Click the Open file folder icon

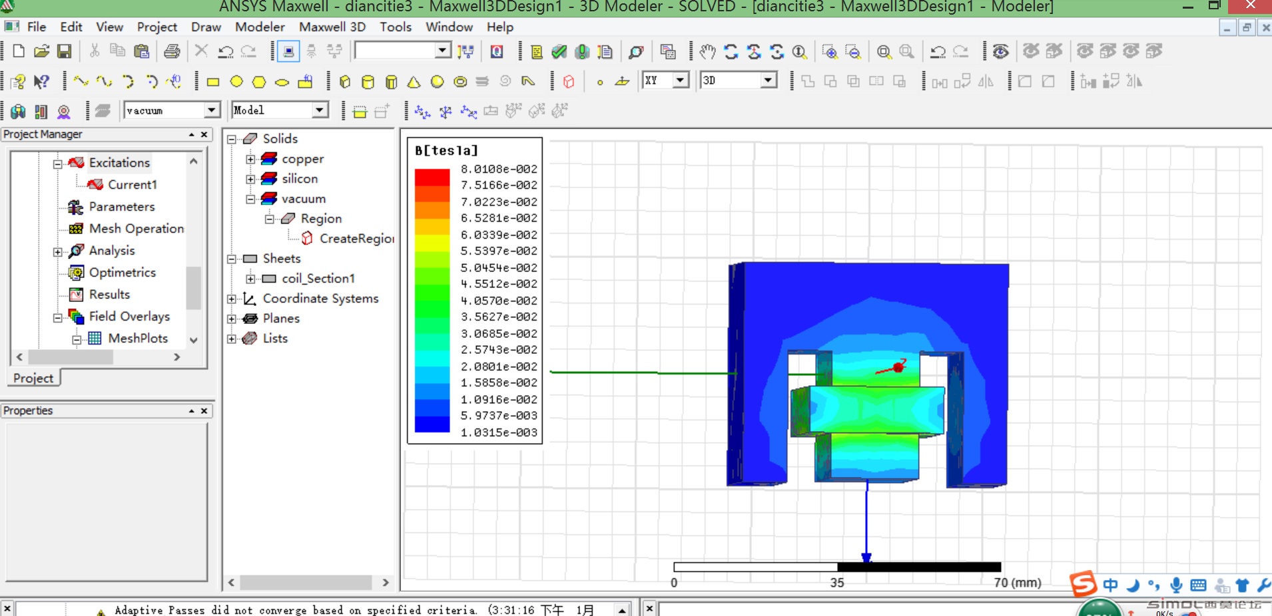click(41, 51)
